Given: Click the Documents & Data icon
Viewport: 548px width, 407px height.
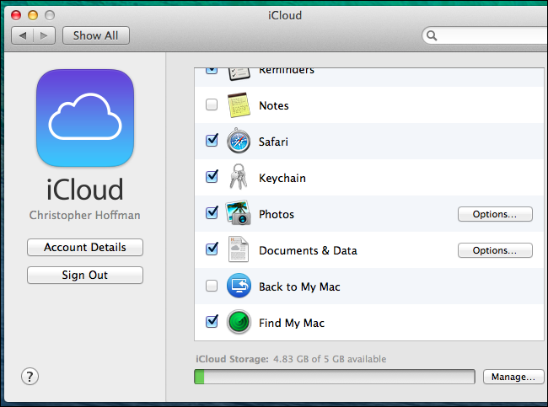Looking at the screenshot, I should point(239,249).
